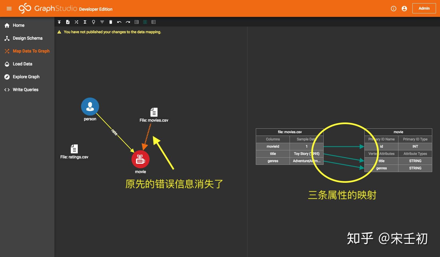The width and height of the screenshot is (440, 257).
Task: Select the border-left layout icon
Action: pyautogui.click(x=154, y=22)
